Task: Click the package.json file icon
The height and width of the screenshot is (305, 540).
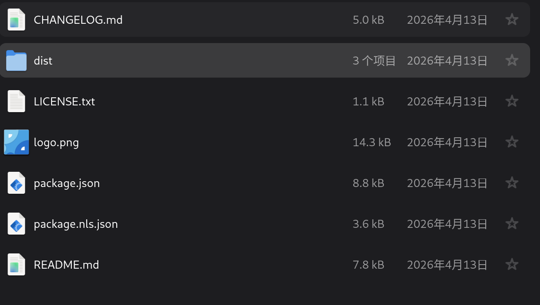Action: (x=17, y=183)
